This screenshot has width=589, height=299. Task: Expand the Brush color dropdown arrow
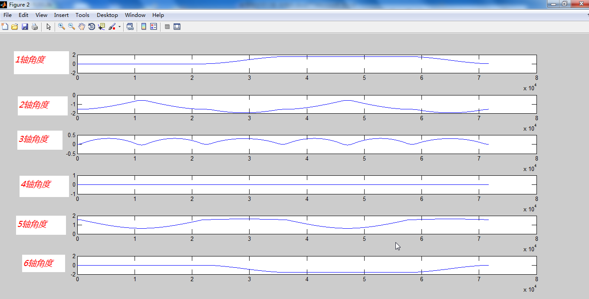[x=119, y=27]
